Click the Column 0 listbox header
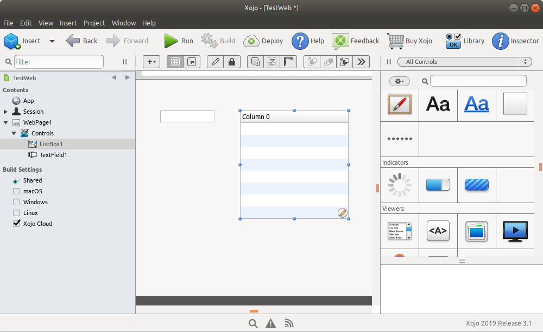The height and width of the screenshot is (332, 543). click(x=294, y=117)
